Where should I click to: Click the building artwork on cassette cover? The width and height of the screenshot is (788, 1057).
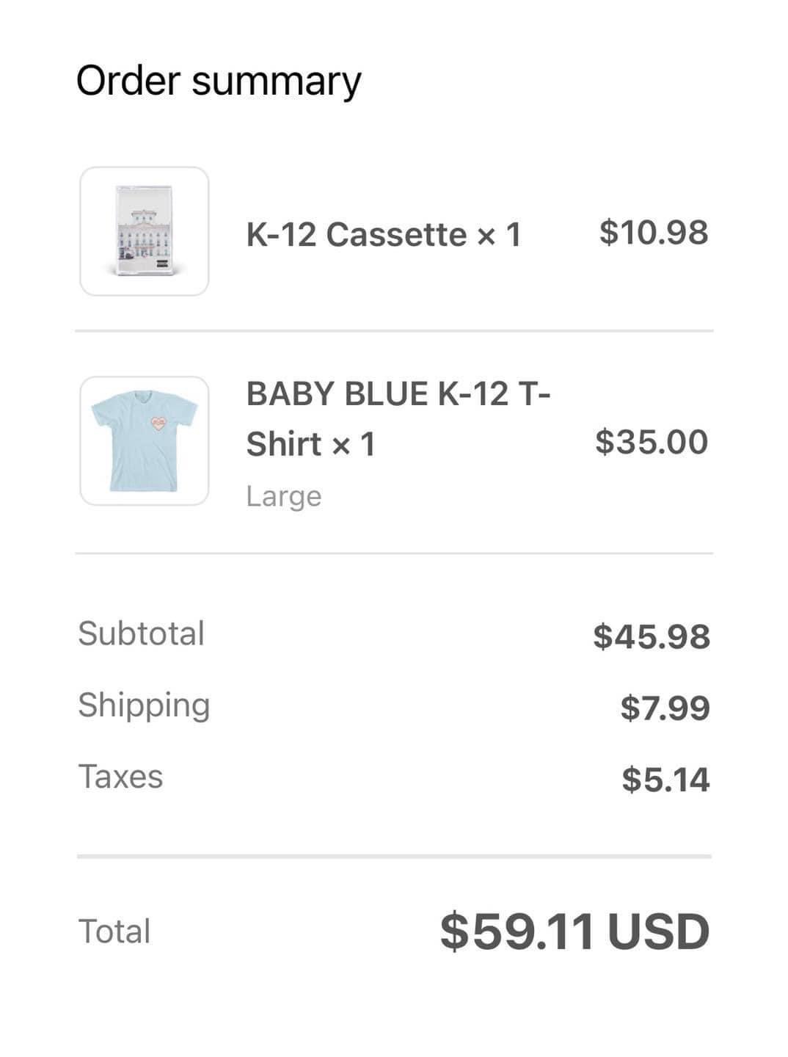[x=145, y=226]
